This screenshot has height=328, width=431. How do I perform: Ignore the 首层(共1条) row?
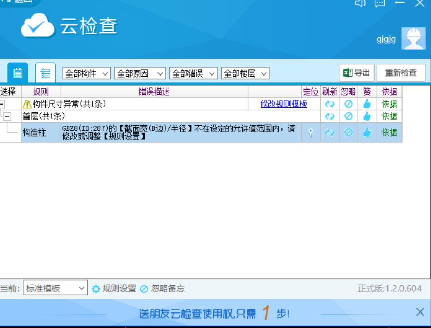click(x=349, y=116)
